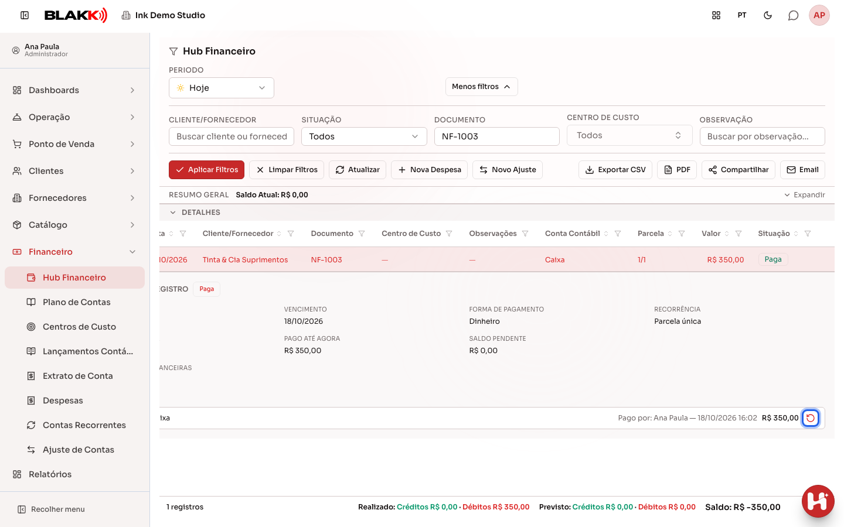Export data with Exportar CSV
This screenshot has height=527, width=844.
click(615, 170)
